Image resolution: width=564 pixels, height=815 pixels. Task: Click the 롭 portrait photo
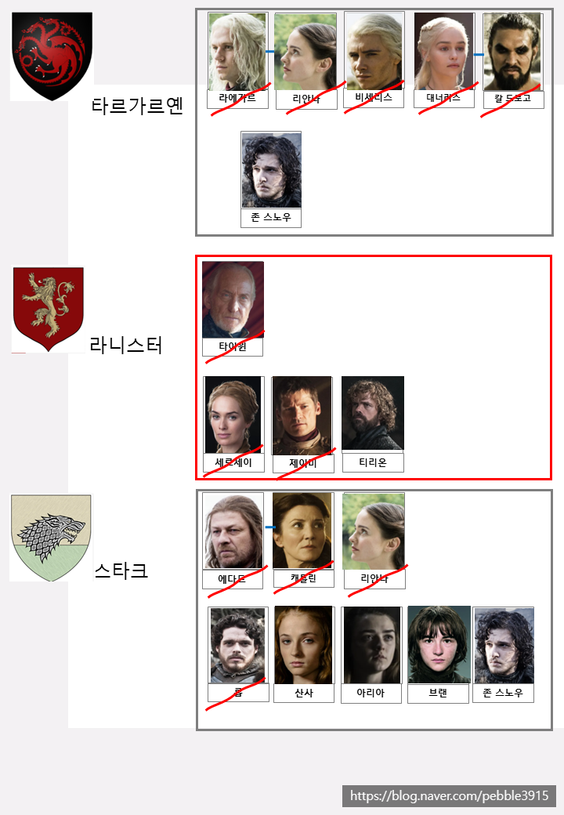238,645
